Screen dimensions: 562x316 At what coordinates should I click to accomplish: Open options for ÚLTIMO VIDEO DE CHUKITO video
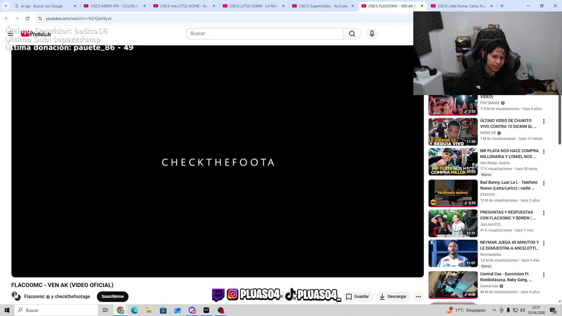(x=544, y=122)
